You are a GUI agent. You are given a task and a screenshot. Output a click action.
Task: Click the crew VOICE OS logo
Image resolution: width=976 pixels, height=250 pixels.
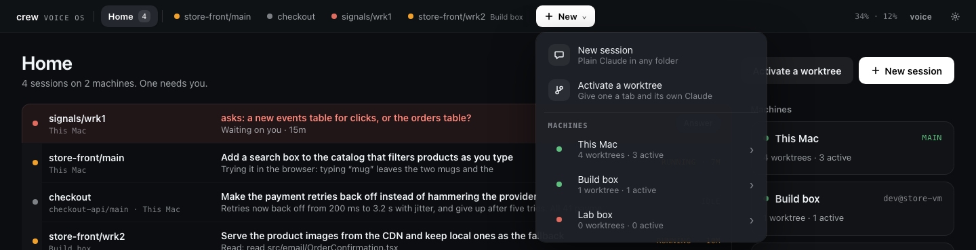(51, 17)
